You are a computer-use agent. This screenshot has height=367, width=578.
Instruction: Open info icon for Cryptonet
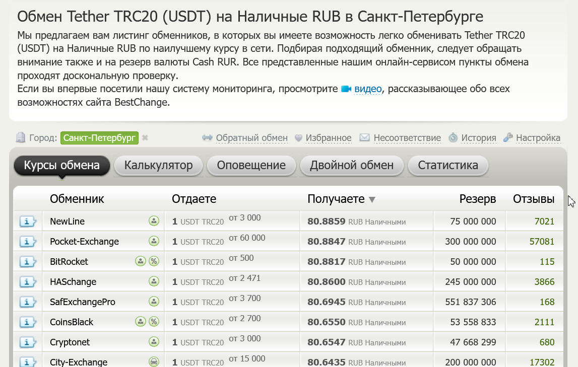pyautogui.click(x=28, y=342)
